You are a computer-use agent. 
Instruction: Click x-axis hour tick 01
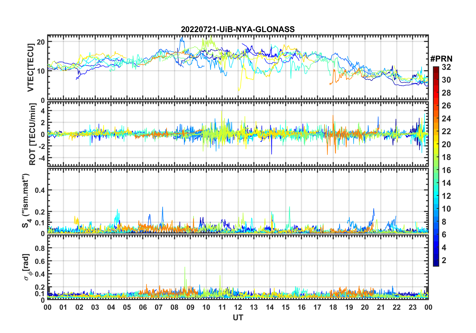(x=63, y=307)
